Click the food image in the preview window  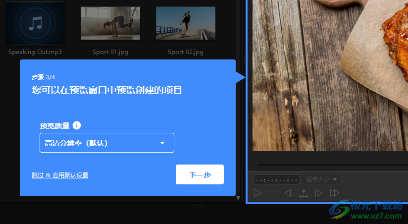pos(330,75)
